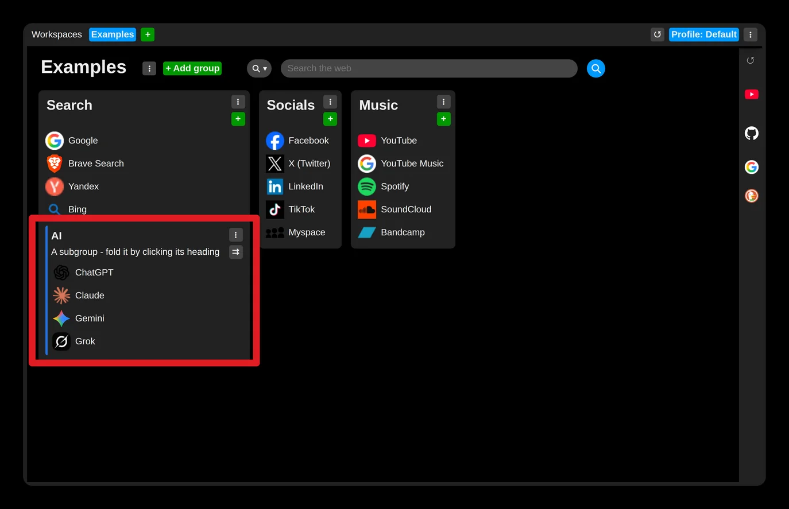Image resolution: width=789 pixels, height=509 pixels.
Task: Open the AI subgroup options menu
Action: click(x=236, y=235)
